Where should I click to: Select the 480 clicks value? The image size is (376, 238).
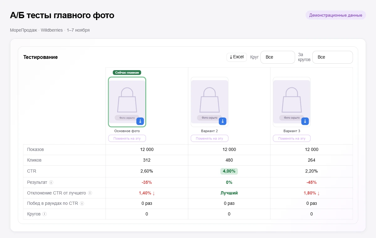[229, 160]
